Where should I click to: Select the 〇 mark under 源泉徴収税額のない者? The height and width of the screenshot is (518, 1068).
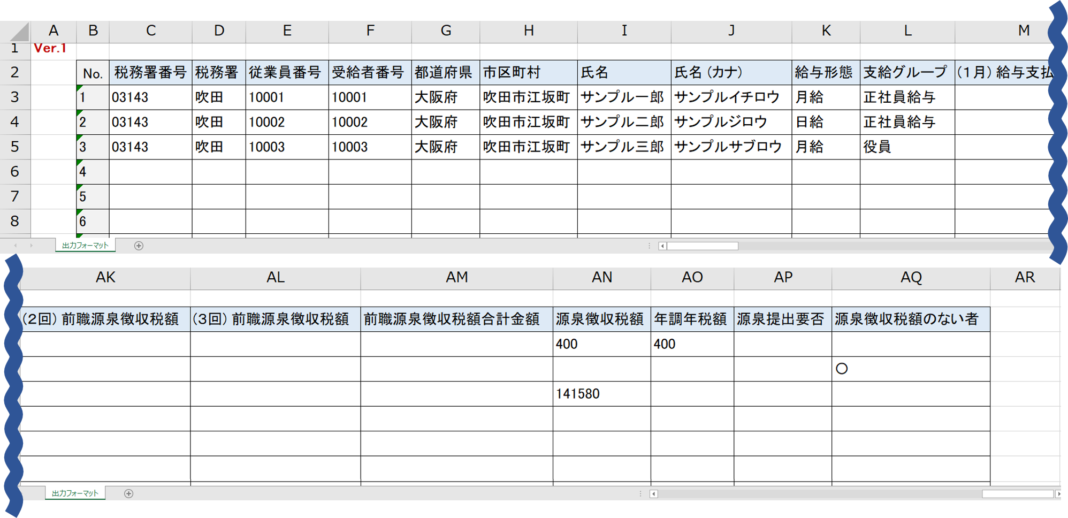coord(842,368)
